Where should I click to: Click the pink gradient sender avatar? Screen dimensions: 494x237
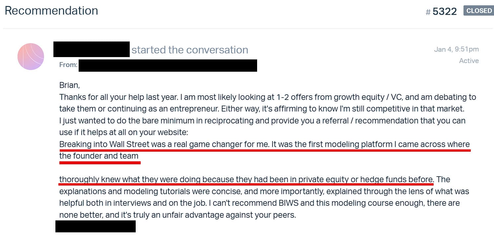(x=31, y=56)
